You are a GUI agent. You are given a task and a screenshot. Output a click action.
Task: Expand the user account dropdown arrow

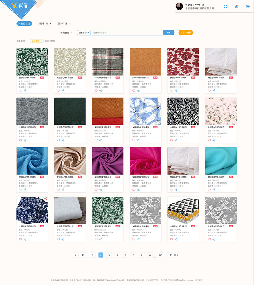point(217,8)
